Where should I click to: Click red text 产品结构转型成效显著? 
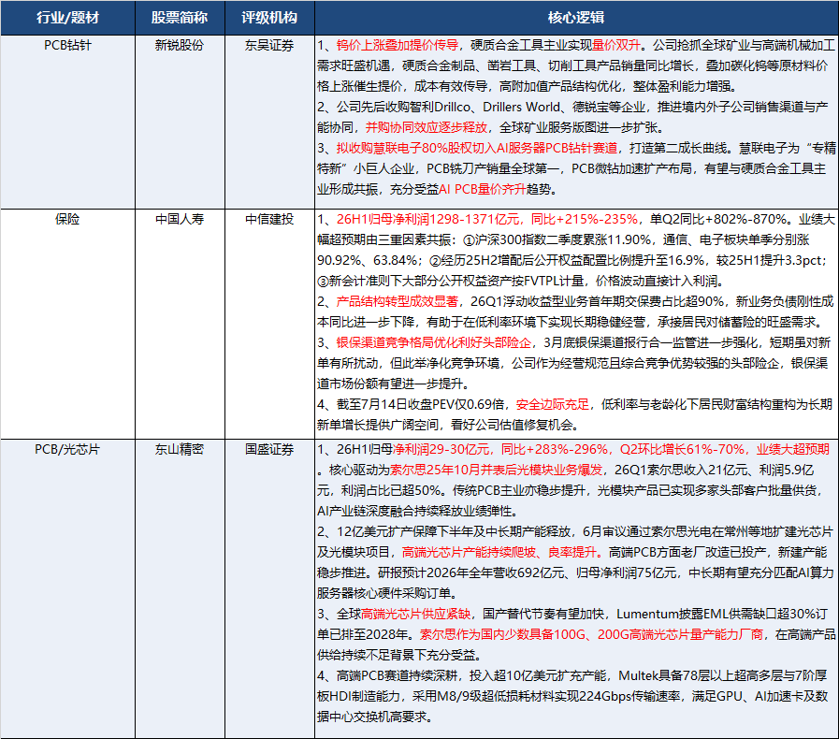[x=398, y=301]
